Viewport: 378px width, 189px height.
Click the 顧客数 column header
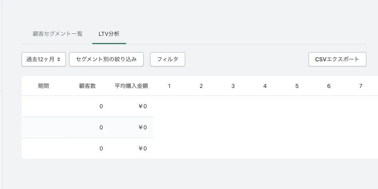coord(87,86)
